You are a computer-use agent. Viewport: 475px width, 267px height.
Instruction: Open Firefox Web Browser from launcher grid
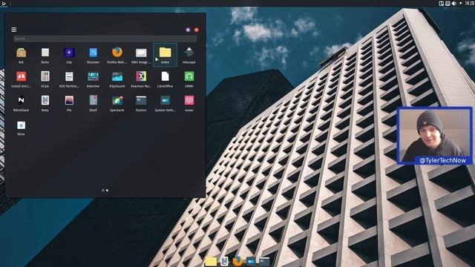point(117,56)
